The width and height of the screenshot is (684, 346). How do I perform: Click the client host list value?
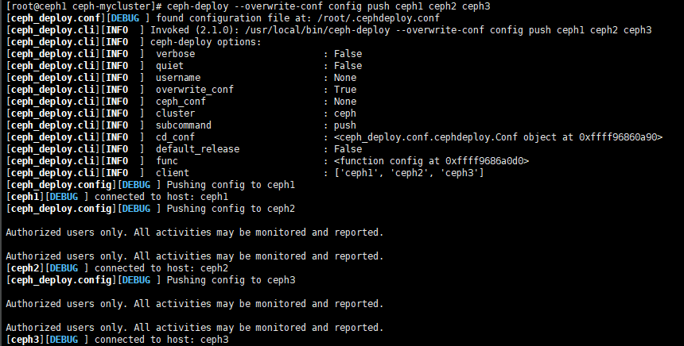409,173
